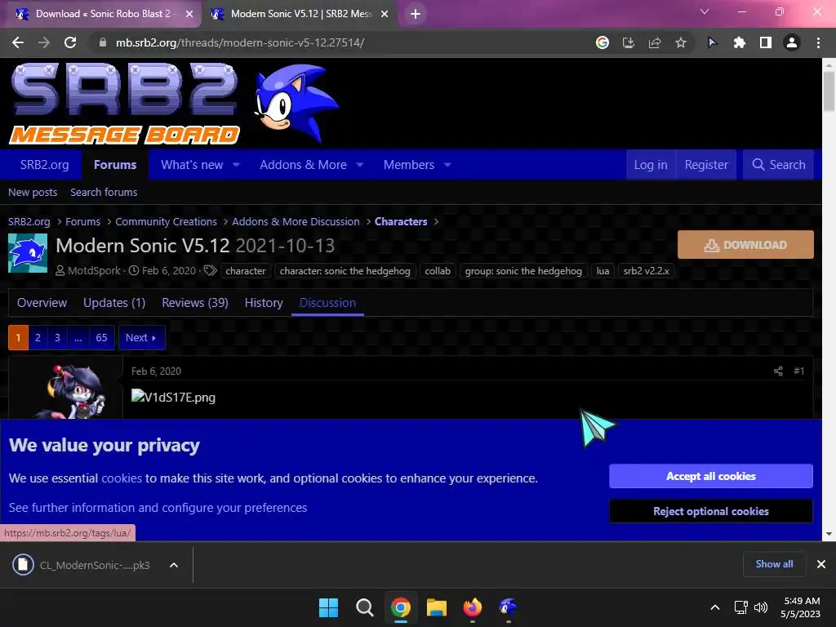836x627 pixels.
Task: Share post #1 with the share icon
Action: [x=778, y=371]
